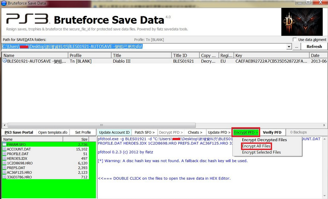Image resolution: width=328 pixels, height=199 pixels.
Task: Click the Bruteforce Save Data title bar icon
Action: point(4,3)
